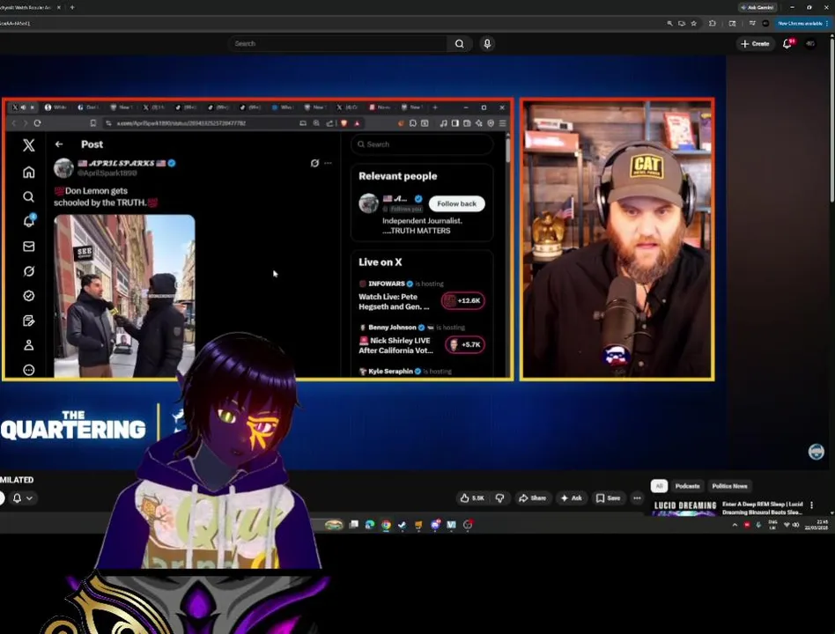Image resolution: width=835 pixels, height=634 pixels.
Task: Join Benny Johnson live with +5.7K button
Action: pos(465,345)
